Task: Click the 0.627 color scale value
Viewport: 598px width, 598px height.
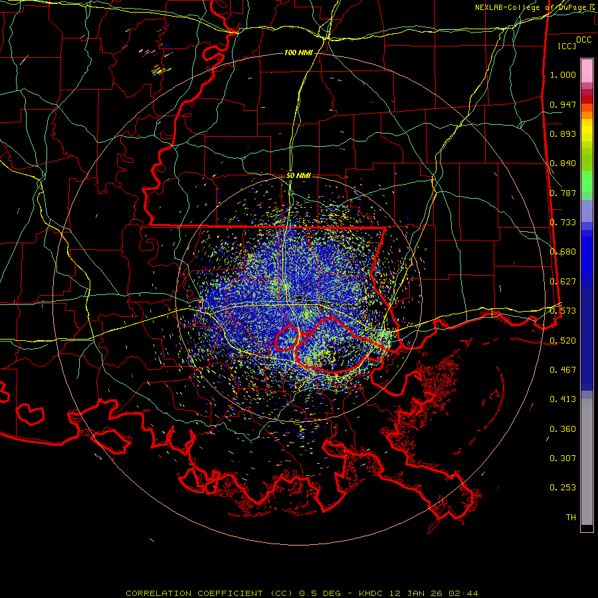Action: click(x=563, y=282)
